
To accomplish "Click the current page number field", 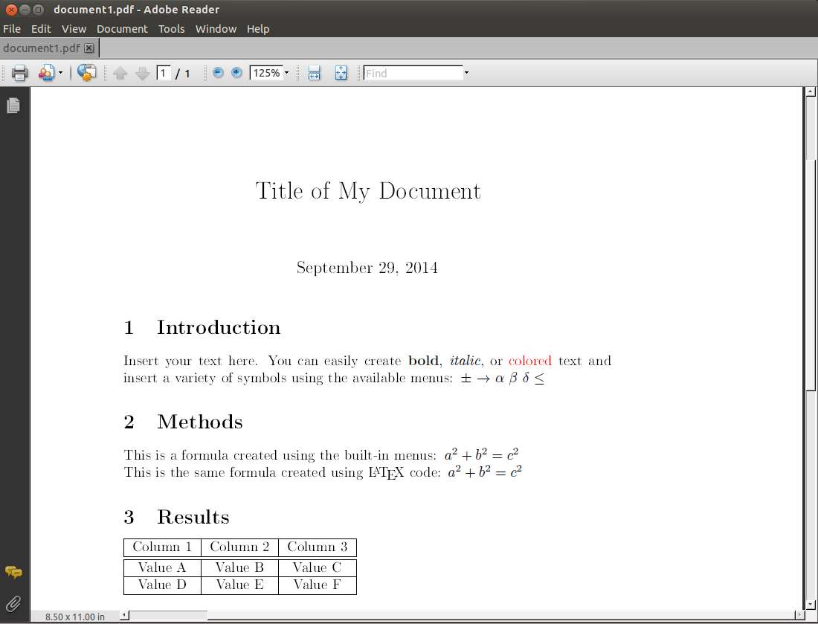I will click(x=164, y=73).
